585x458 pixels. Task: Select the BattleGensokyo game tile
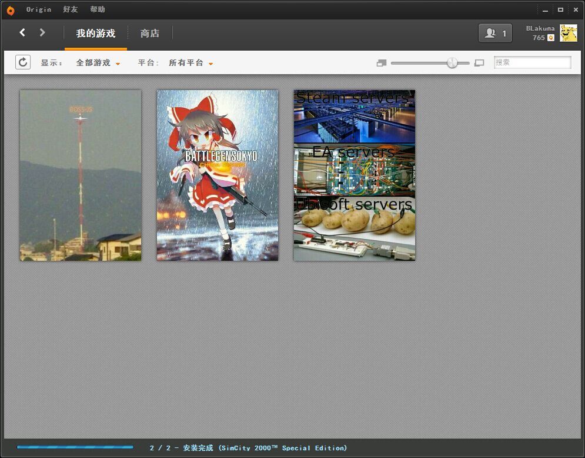point(218,175)
